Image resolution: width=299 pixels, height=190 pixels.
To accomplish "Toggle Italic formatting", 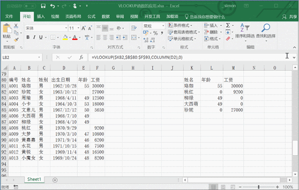I will pos(34,37).
